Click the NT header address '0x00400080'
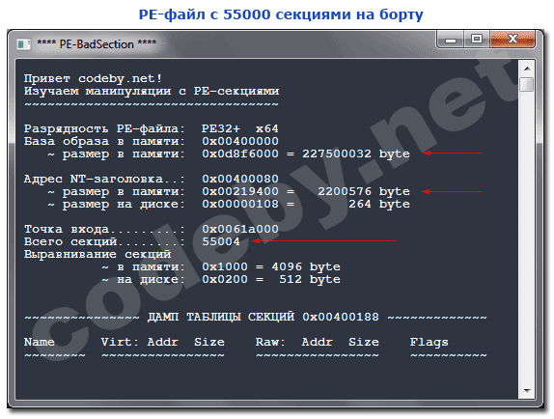The width and height of the screenshot is (554, 419). 240,179
